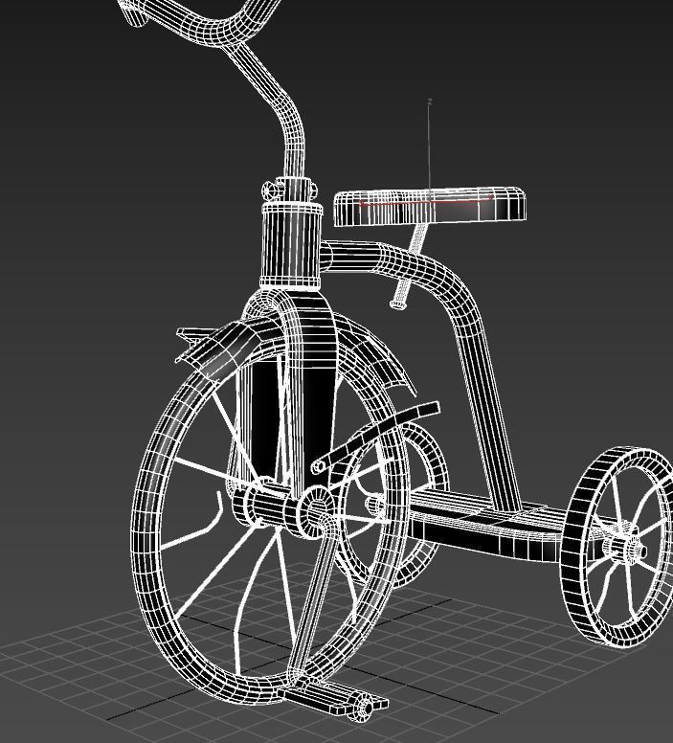The width and height of the screenshot is (673, 743).
Task: Select the tricycle seat object
Action: 430,206
